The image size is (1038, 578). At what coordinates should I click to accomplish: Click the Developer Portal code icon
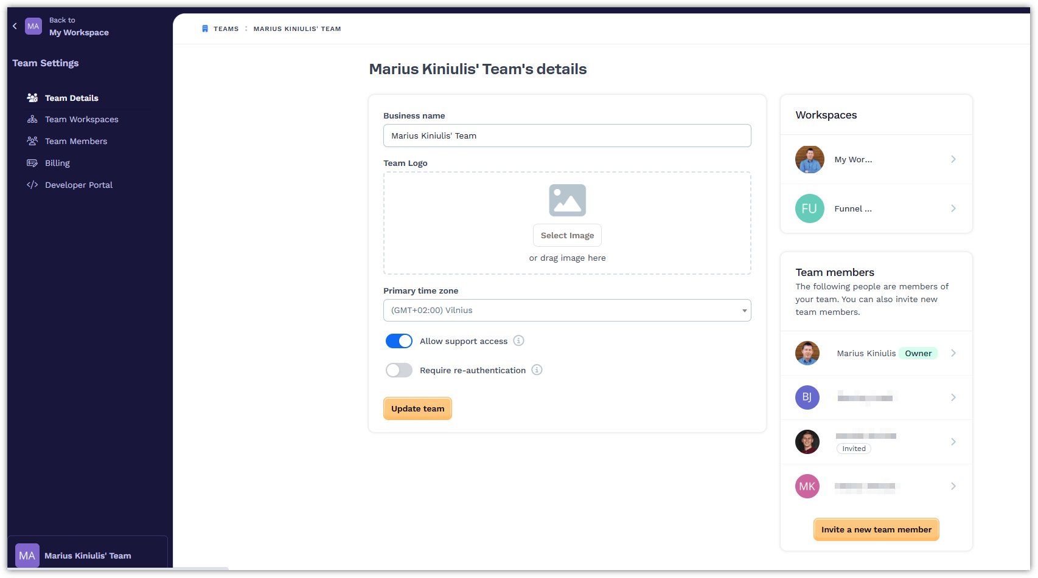click(32, 185)
